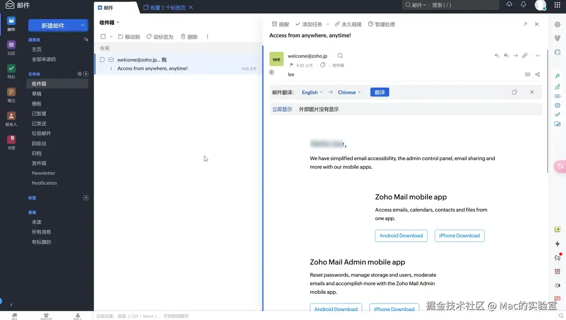Click 移动到 in the inbox toolbar
566x320 pixels.
tap(129, 37)
